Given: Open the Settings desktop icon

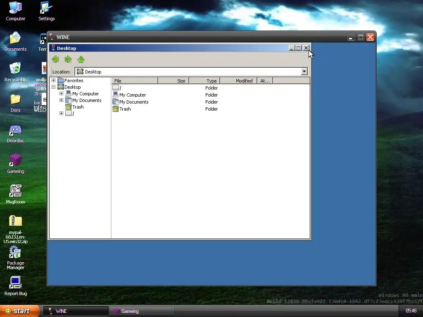Looking at the screenshot, I should 46,11.
